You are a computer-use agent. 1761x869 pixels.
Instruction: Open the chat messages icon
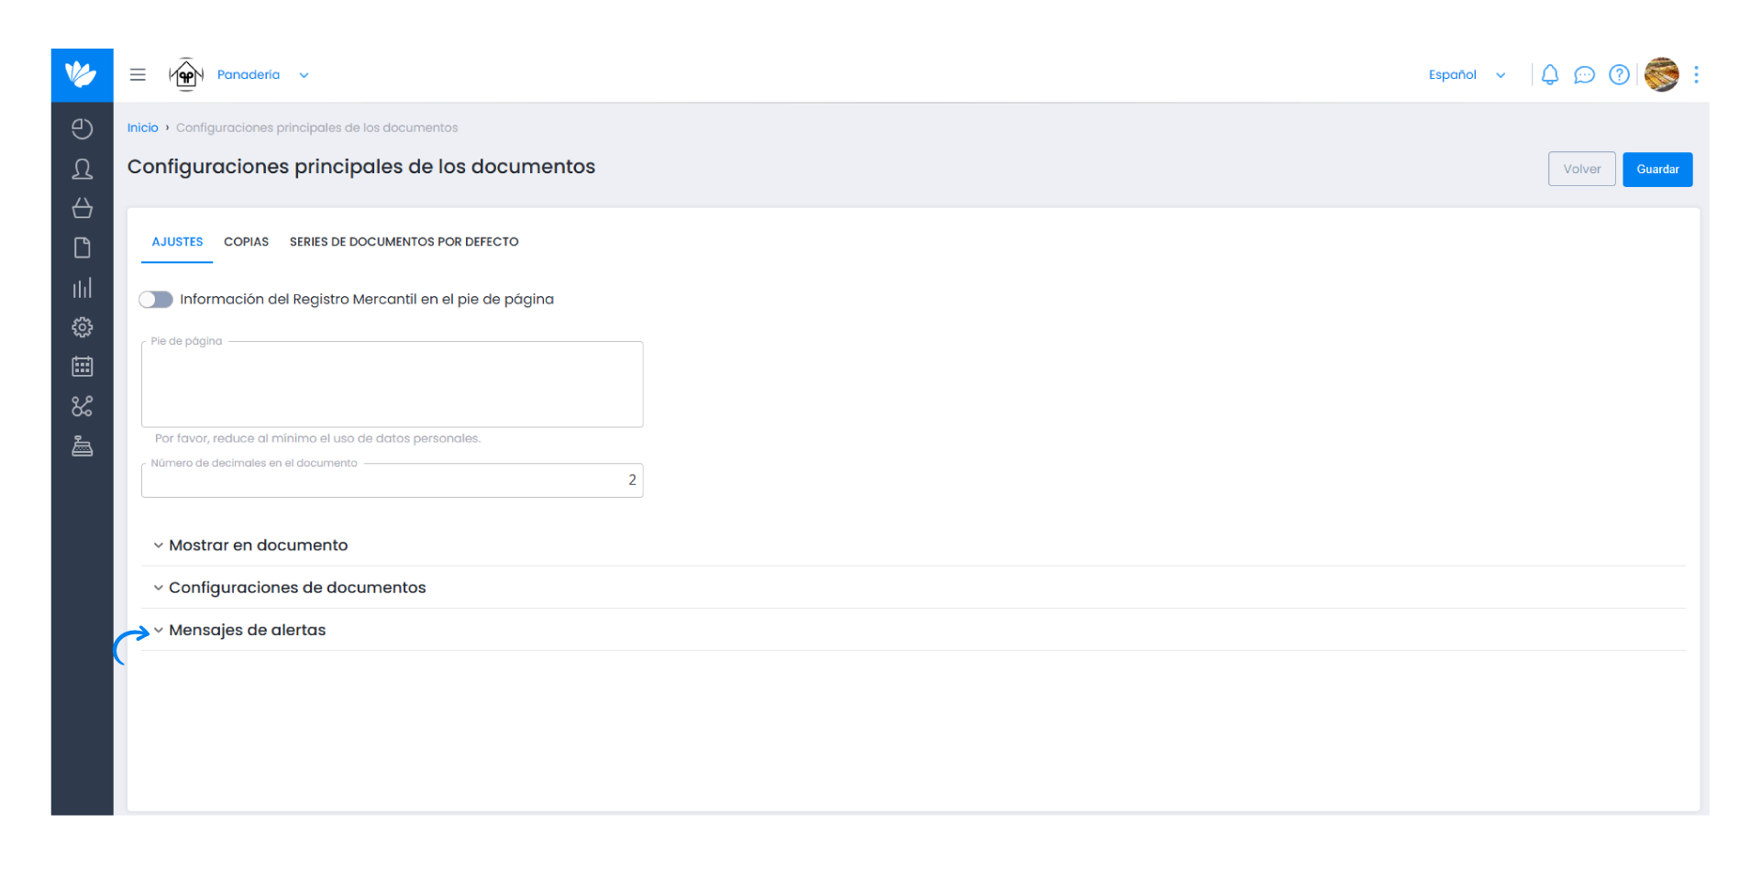pyautogui.click(x=1584, y=75)
